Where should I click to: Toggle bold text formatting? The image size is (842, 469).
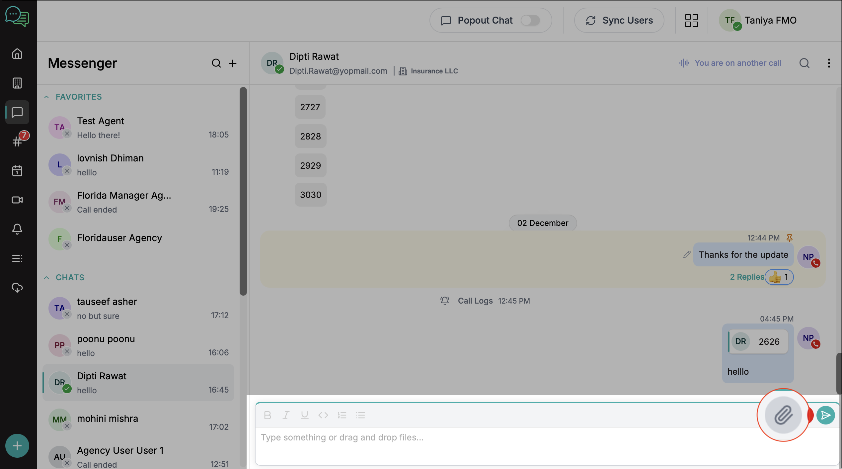click(x=268, y=415)
